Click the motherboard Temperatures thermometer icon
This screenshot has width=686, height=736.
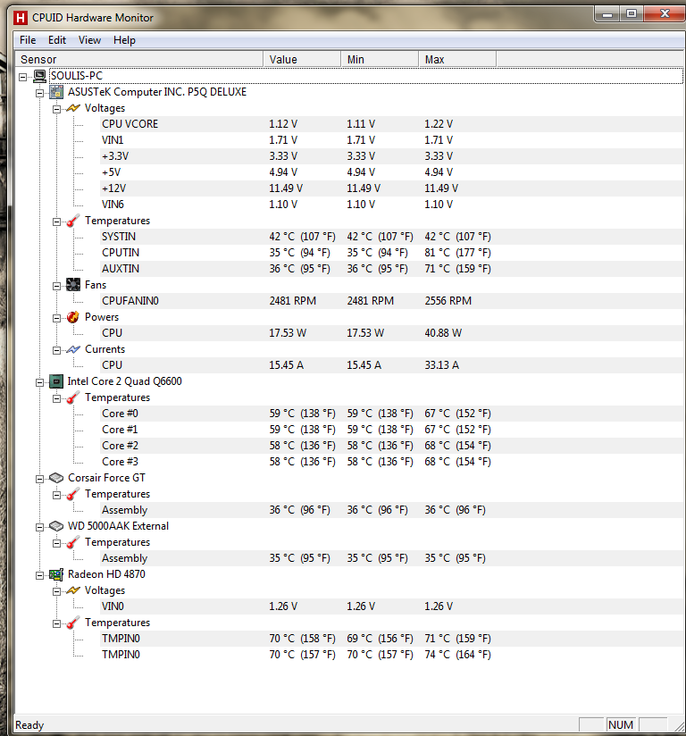[x=72, y=221]
